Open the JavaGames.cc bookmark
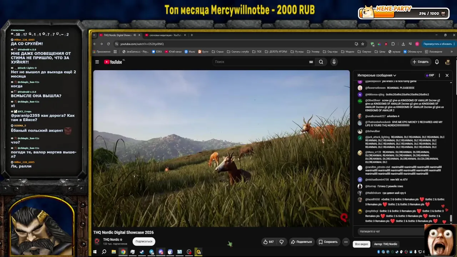Image resolution: width=457 pixels, height=257 pixels. click(136, 52)
